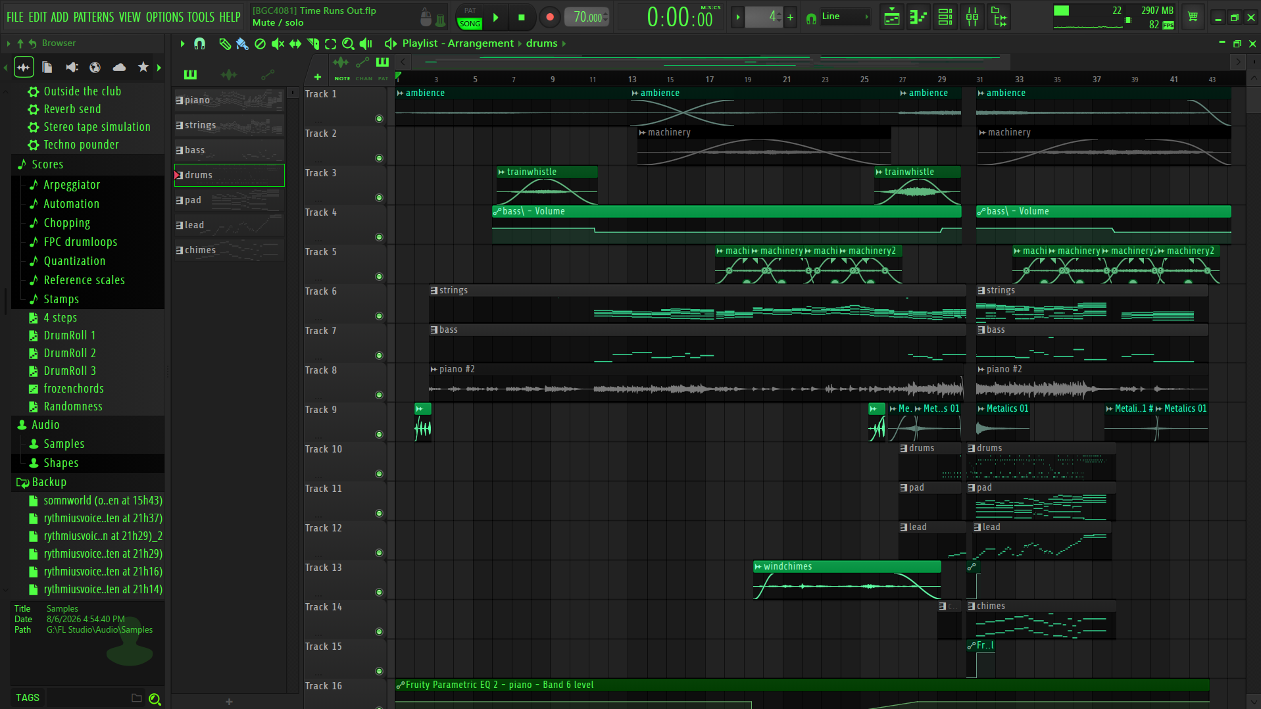The height and width of the screenshot is (709, 1261).
Task: Select the Draw pencil tool
Action: coord(225,44)
